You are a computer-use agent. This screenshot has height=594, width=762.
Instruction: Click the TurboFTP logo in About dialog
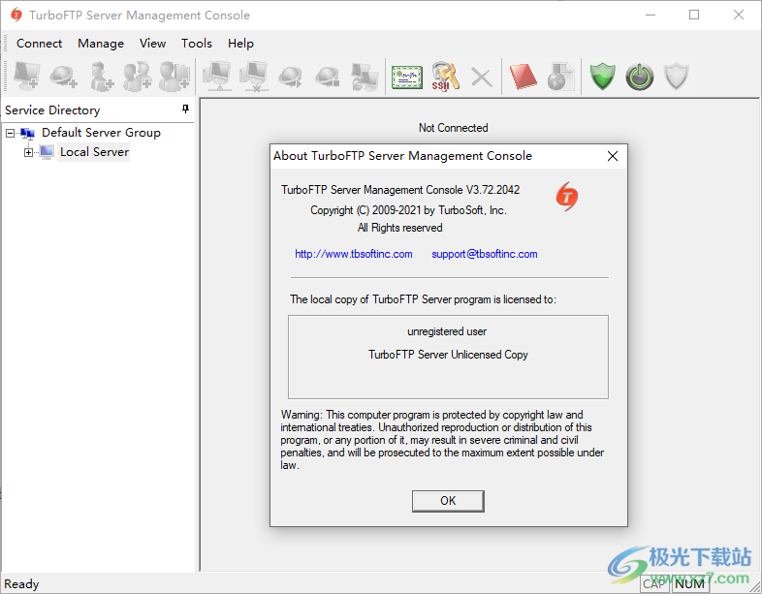pyautogui.click(x=566, y=196)
